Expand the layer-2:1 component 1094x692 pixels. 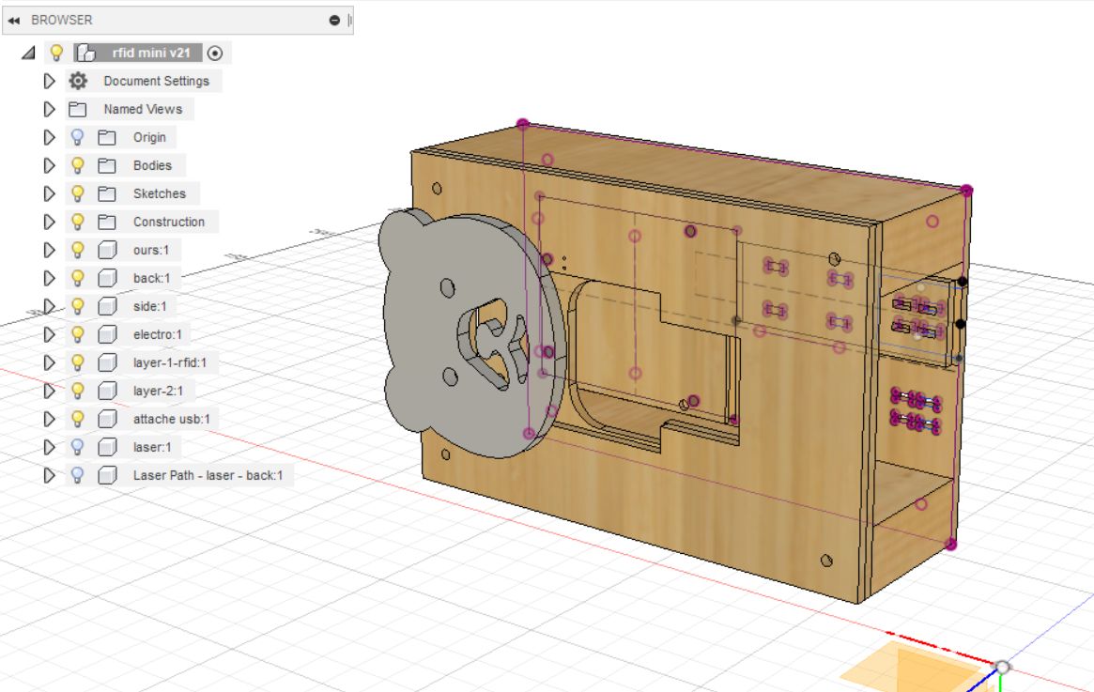49,391
